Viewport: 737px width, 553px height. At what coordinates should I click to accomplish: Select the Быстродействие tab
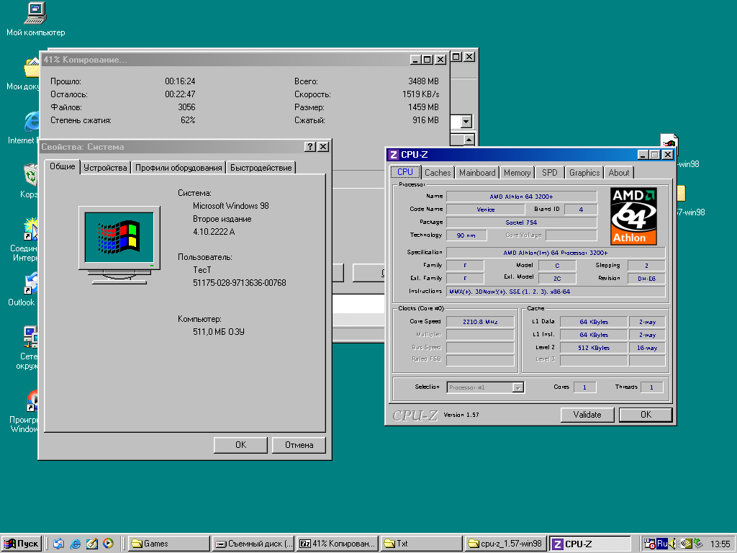261,168
